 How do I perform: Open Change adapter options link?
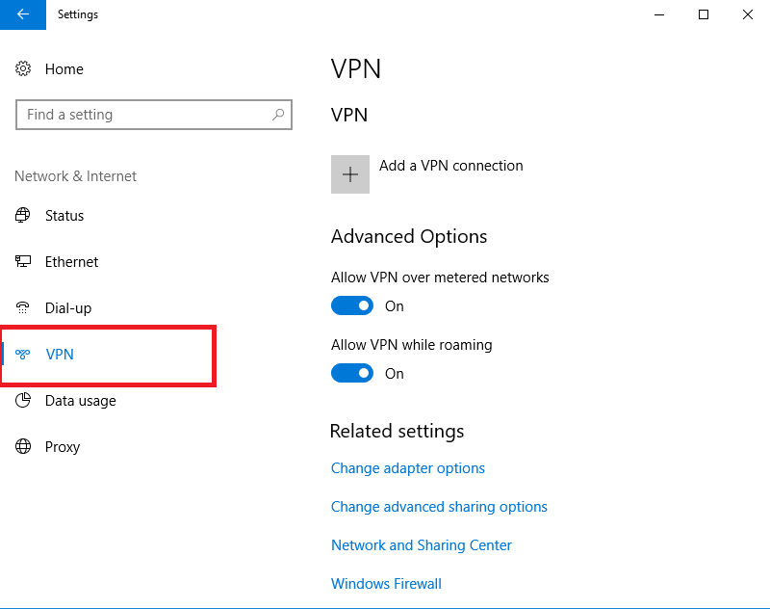[x=407, y=468]
